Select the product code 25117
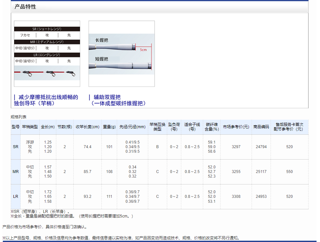Screen dimensions: 320x242 [261, 172]
